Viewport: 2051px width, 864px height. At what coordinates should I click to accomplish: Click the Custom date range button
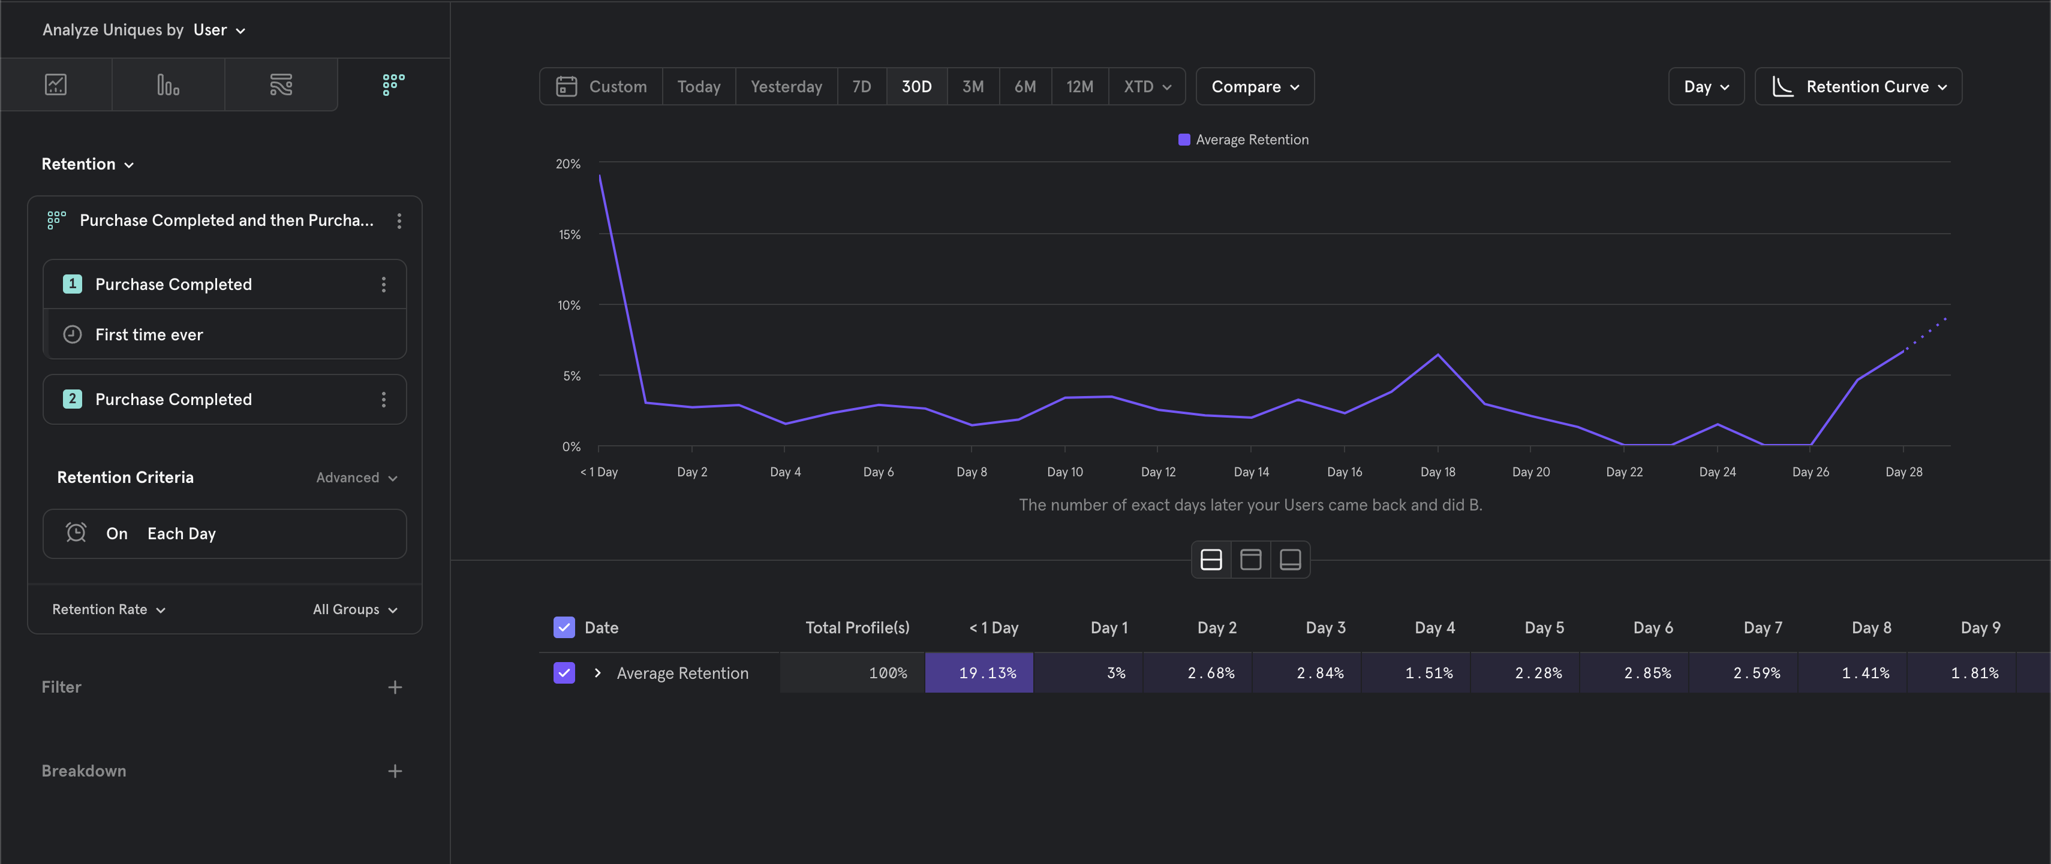602,87
